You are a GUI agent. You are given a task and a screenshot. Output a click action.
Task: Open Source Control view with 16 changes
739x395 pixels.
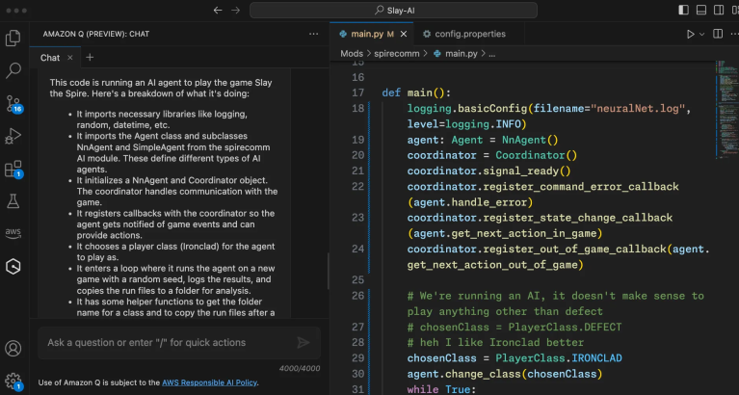click(13, 104)
